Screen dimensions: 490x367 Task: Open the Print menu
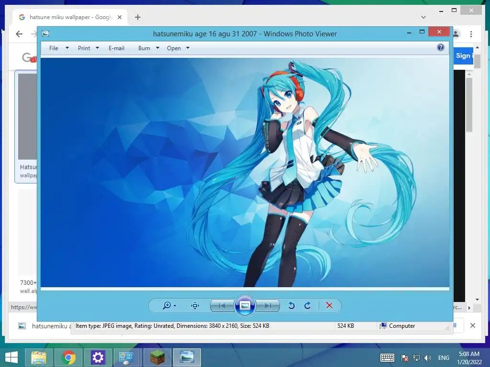(84, 48)
